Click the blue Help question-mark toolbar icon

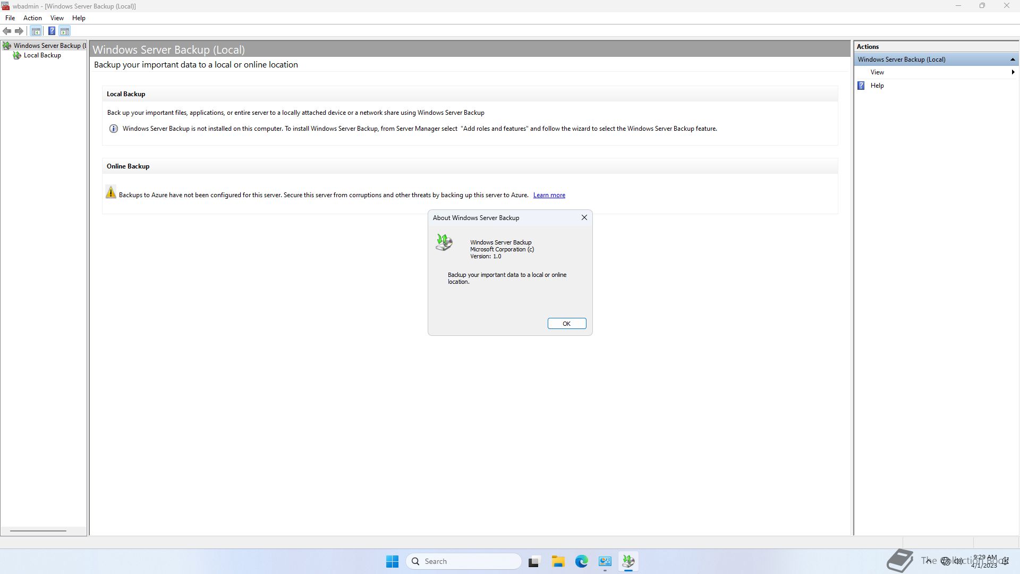(x=52, y=31)
